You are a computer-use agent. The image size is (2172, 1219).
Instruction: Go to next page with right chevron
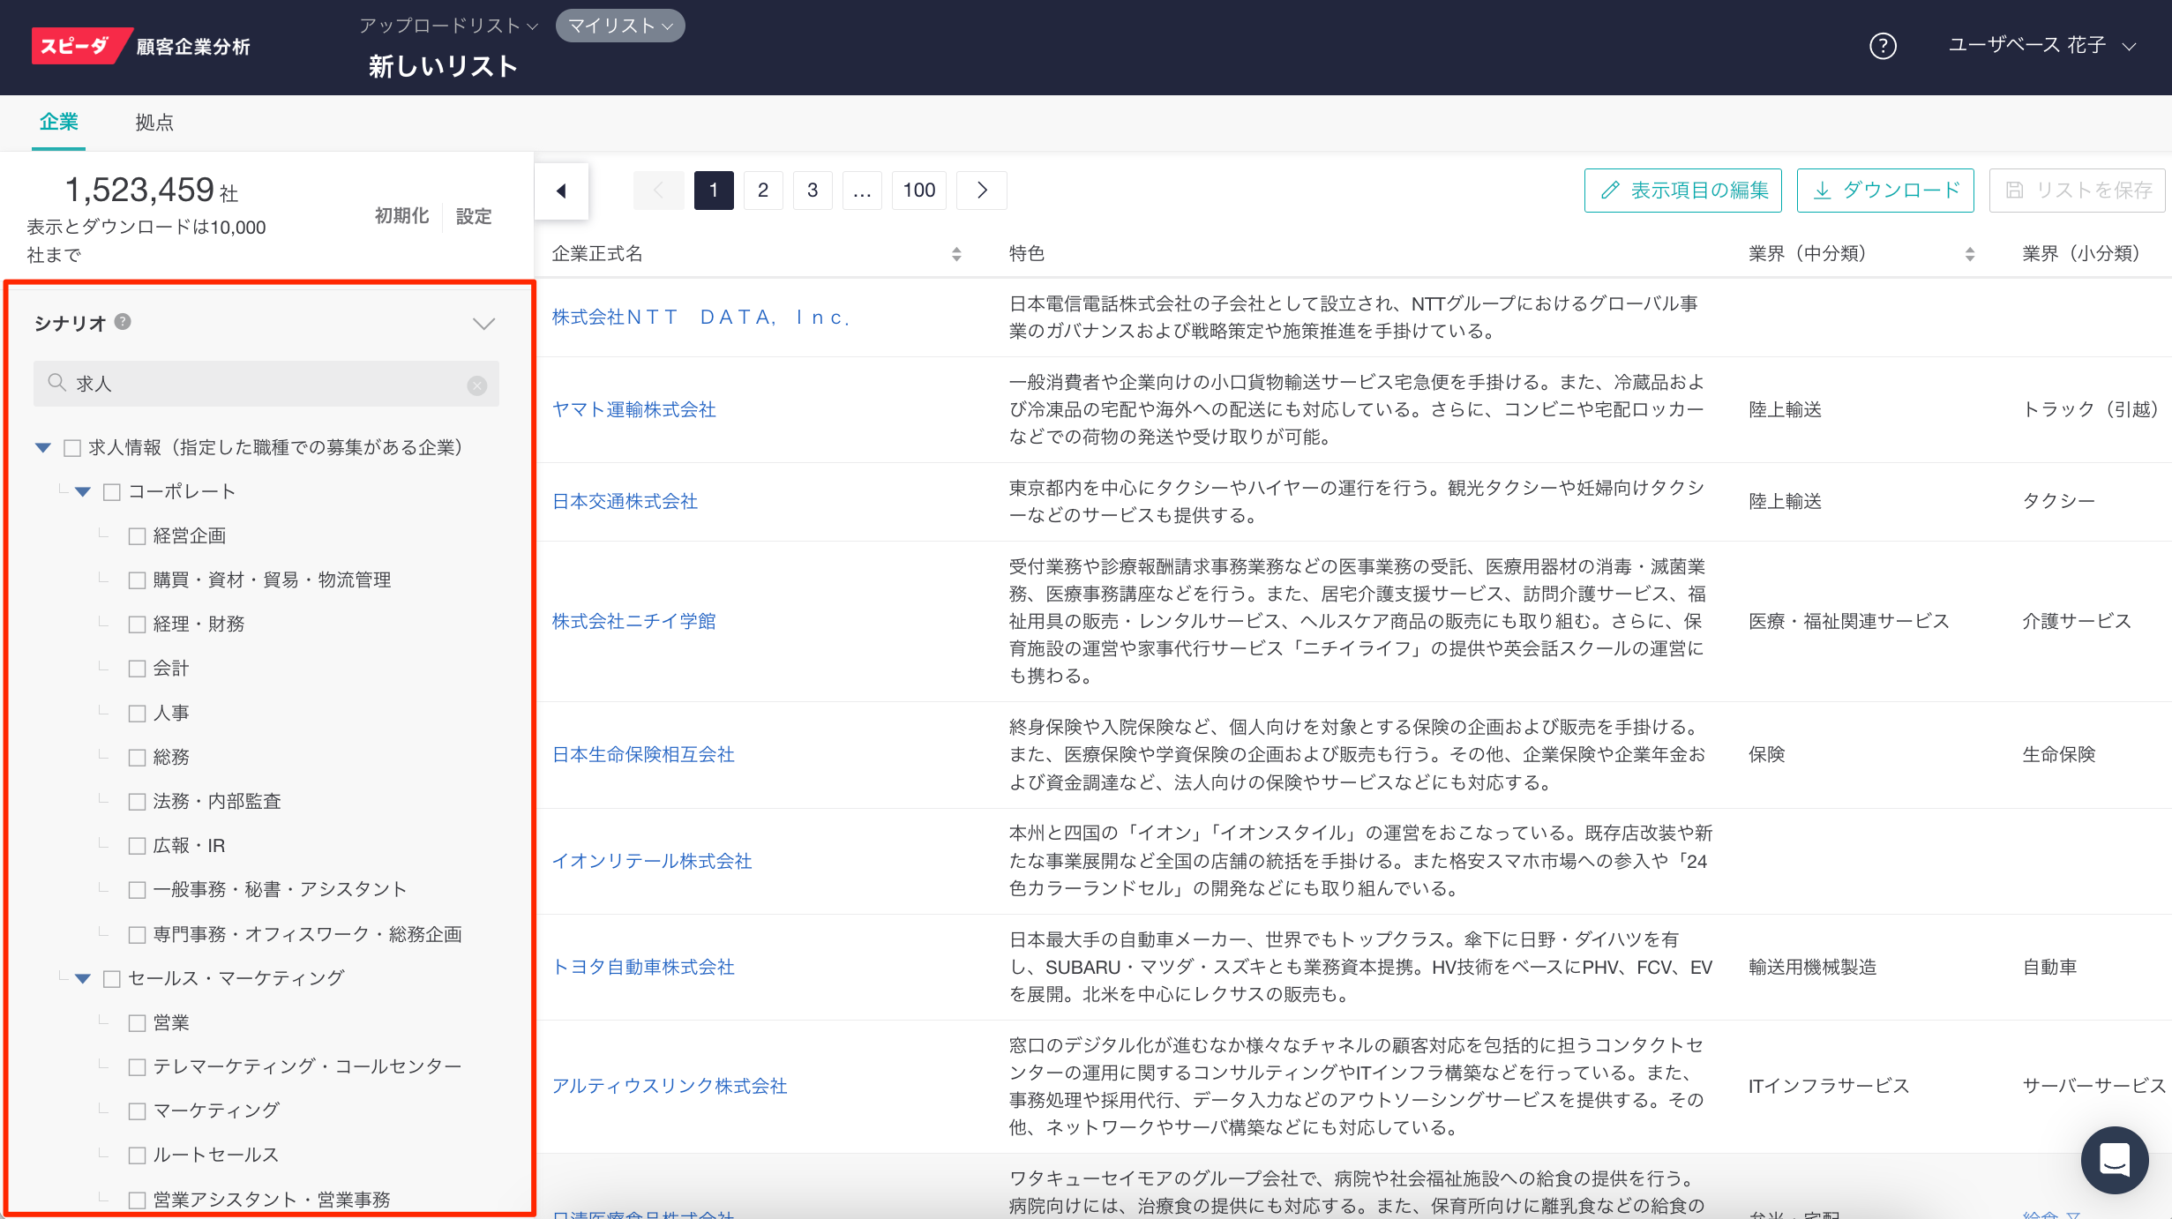click(982, 191)
